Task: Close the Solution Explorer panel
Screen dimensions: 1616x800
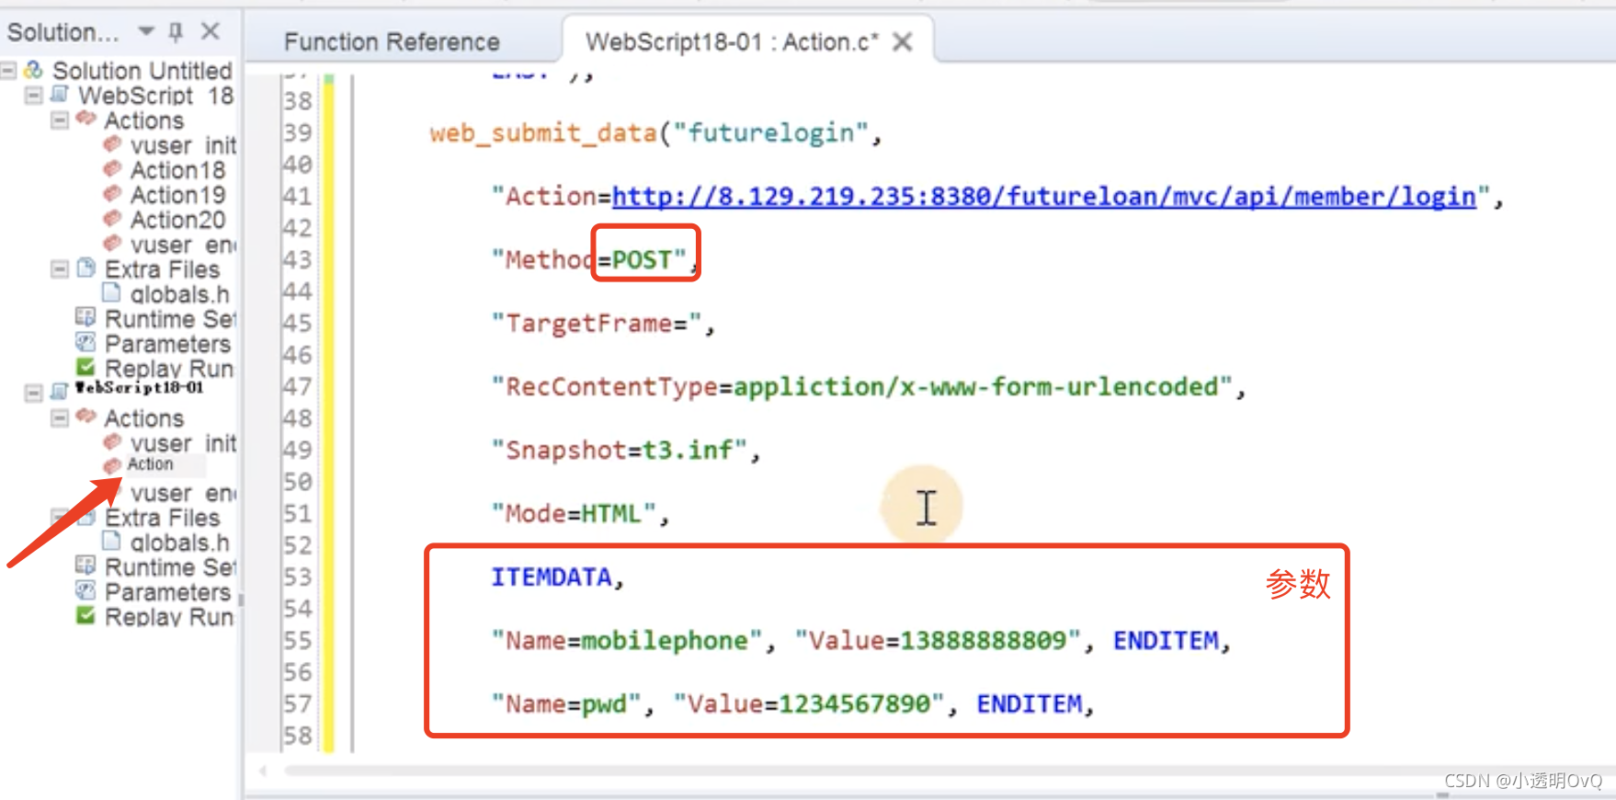Action: (x=211, y=31)
